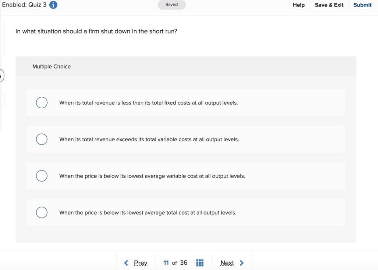Submit the quiz
Screen dimensions: 378x270
362,5
